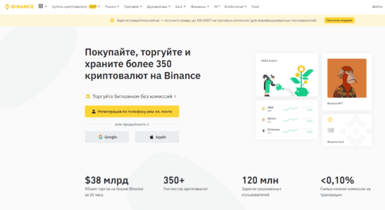Click the BNB price chart row

(x=287, y=109)
